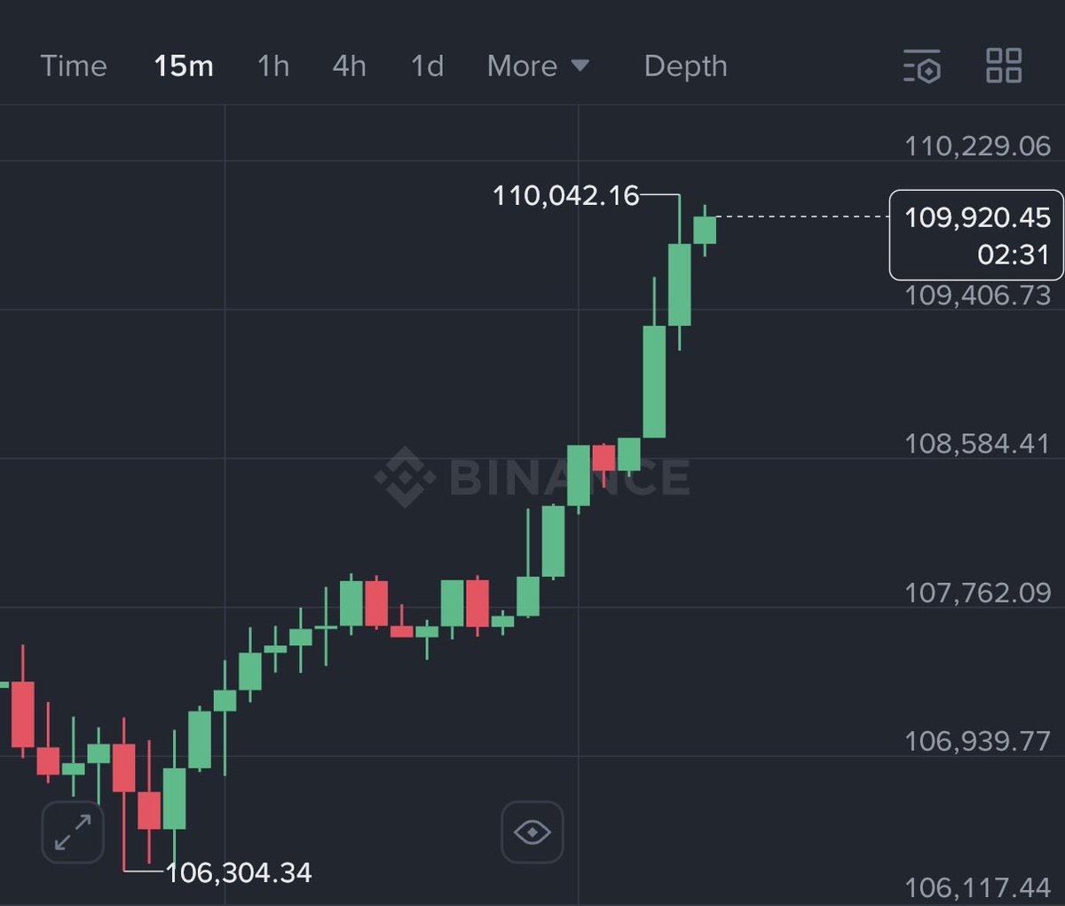Click the 108,584.41 price axis label
This screenshot has height=906, width=1065.
[977, 443]
